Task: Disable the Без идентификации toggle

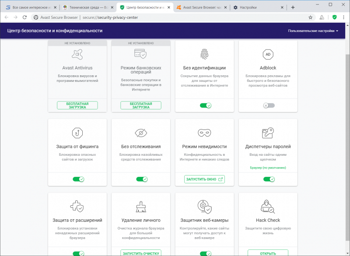Action: 206,105
